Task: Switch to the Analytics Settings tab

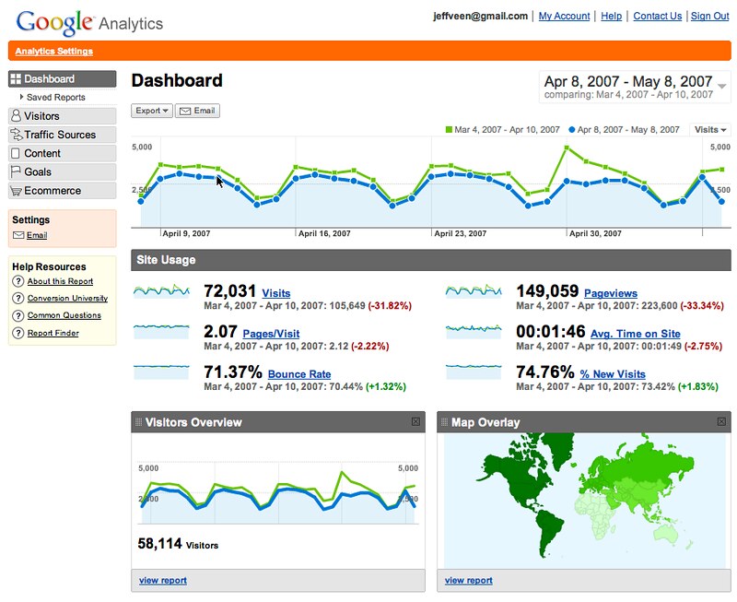Action: [x=55, y=52]
